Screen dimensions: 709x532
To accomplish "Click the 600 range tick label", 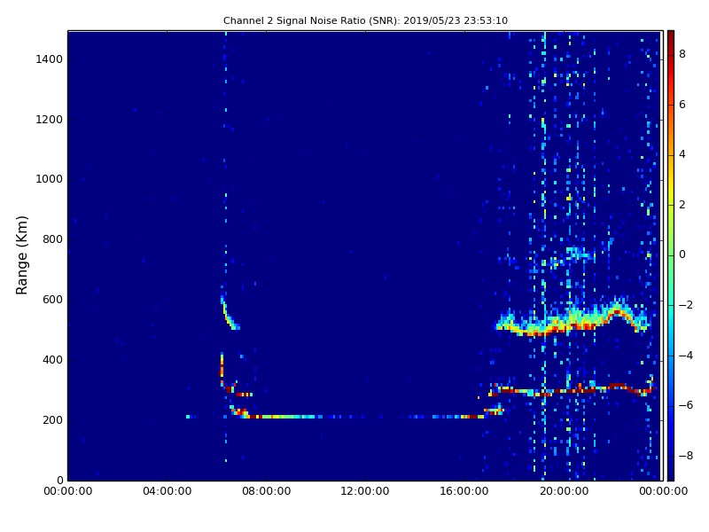I will pos(52,300).
